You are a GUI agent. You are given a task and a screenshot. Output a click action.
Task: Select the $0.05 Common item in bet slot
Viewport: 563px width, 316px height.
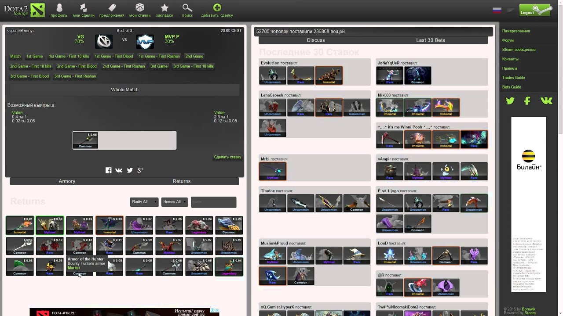click(85, 140)
